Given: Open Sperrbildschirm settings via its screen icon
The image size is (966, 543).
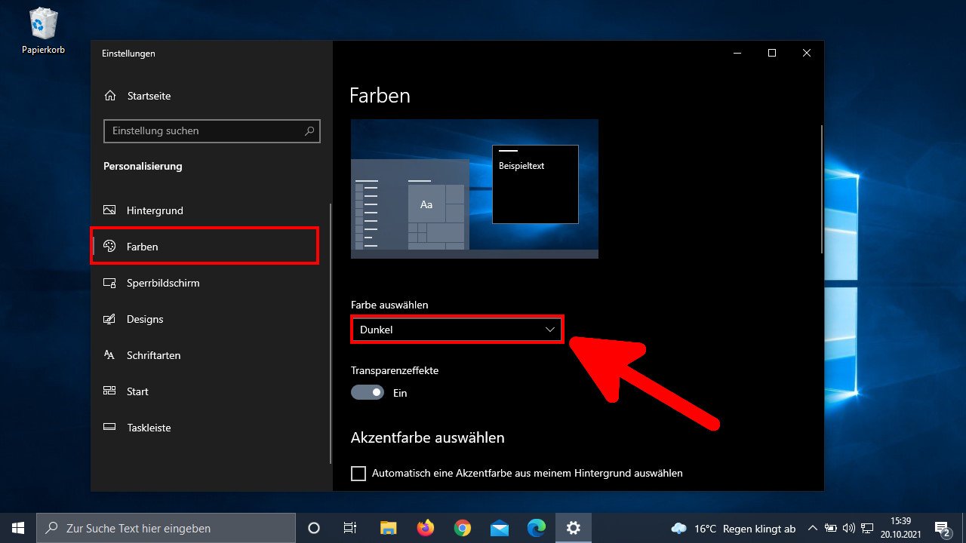Looking at the screenshot, I should [110, 283].
